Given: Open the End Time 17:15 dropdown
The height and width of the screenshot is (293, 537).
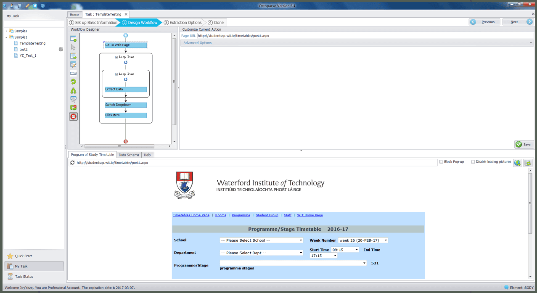Looking at the screenshot, I should click(323, 256).
